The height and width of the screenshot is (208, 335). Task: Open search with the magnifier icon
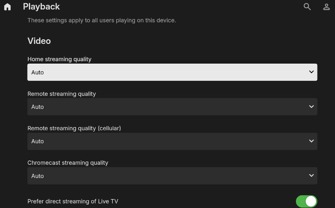coord(307,7)
